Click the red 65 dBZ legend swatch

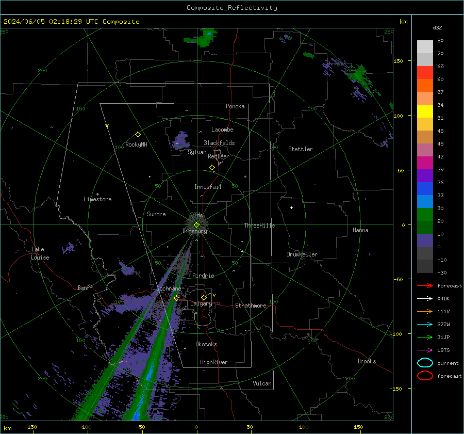click(425, 72)
